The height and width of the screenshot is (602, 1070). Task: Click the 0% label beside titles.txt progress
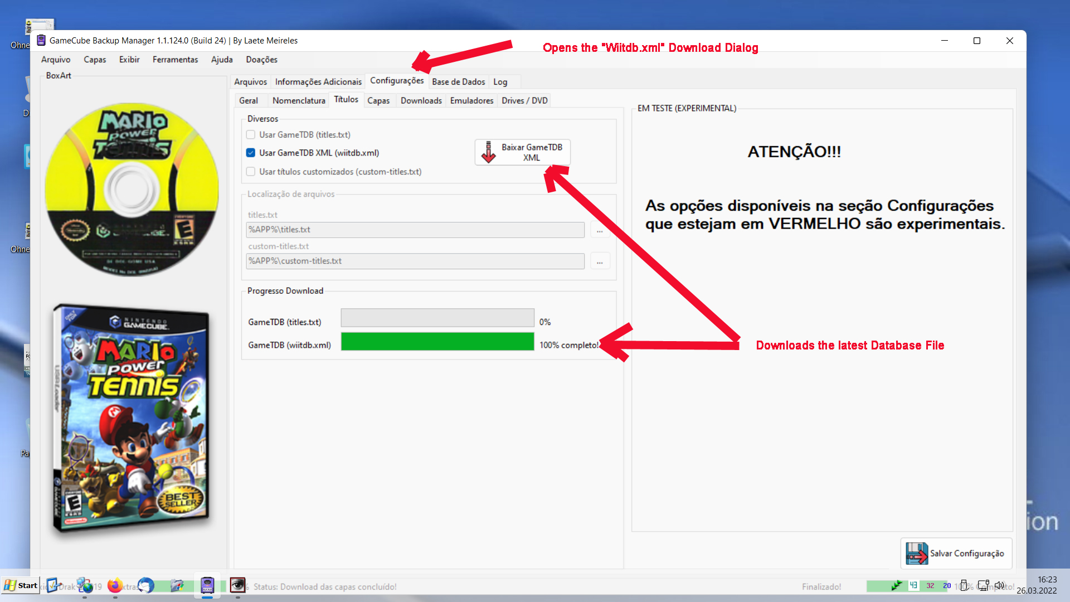pyautogui.click(x=545, y=322)
